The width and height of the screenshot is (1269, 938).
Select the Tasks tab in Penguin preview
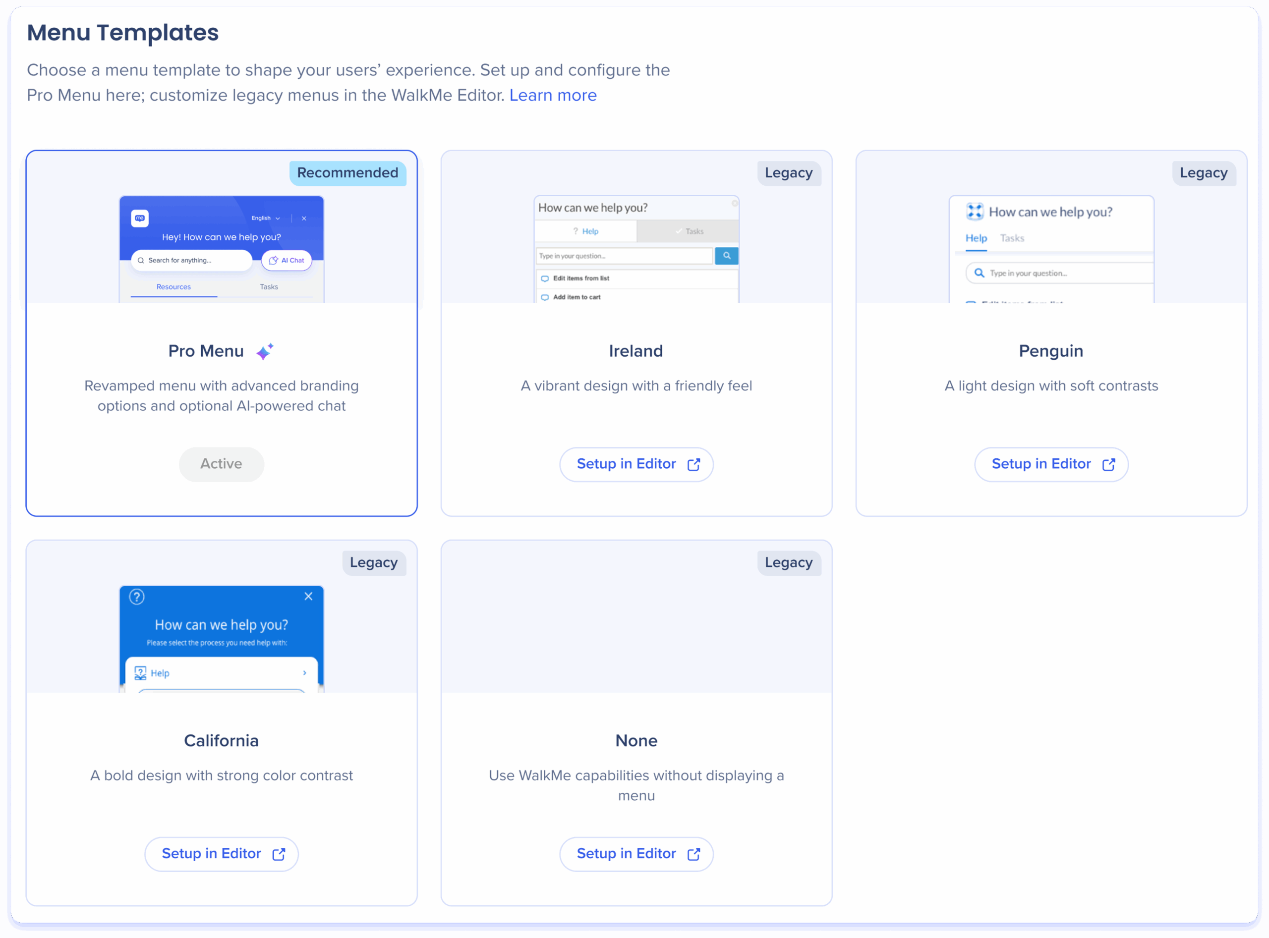coord(1012,238)
